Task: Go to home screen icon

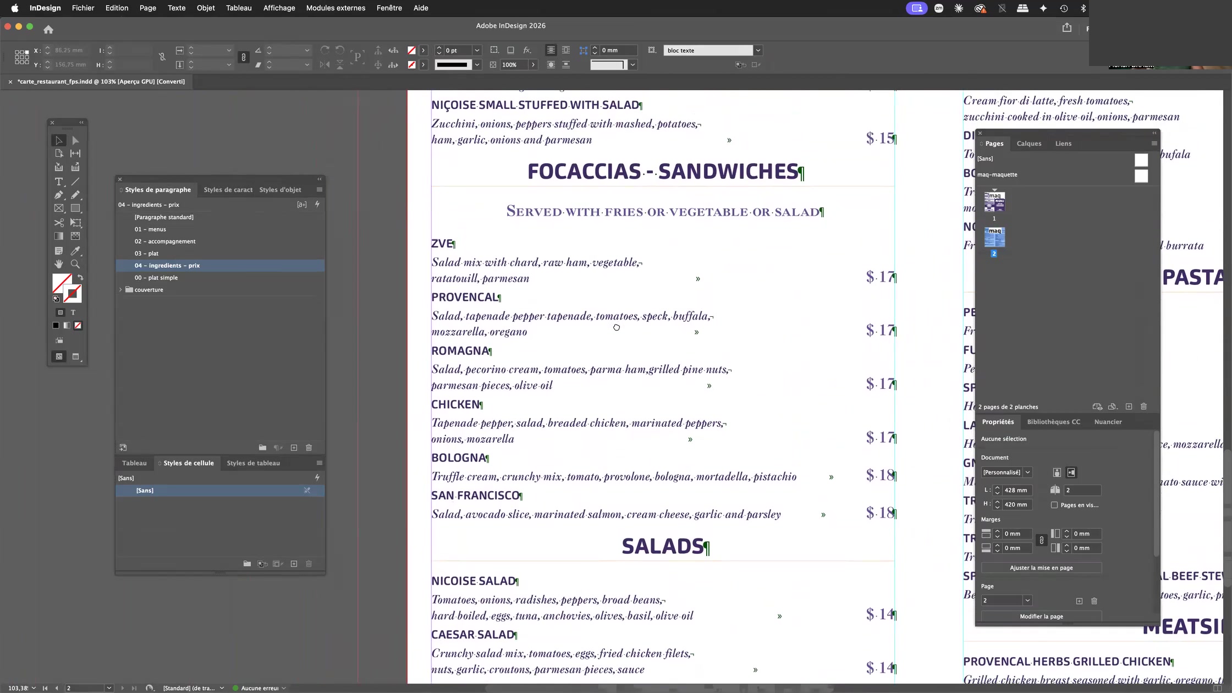Action: 48,29
